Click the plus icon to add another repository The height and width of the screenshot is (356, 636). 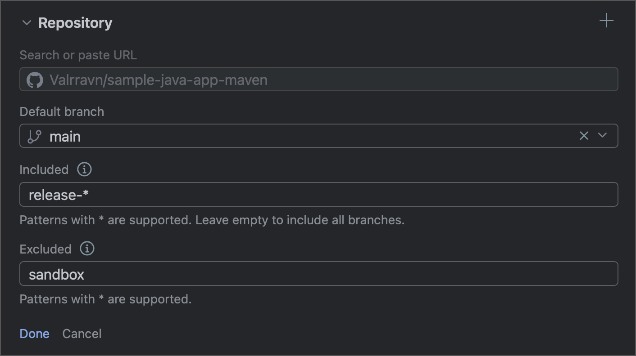point(606,20)
